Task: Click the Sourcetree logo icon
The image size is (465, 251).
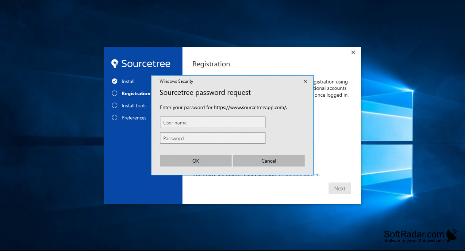Action: (114, 63)
